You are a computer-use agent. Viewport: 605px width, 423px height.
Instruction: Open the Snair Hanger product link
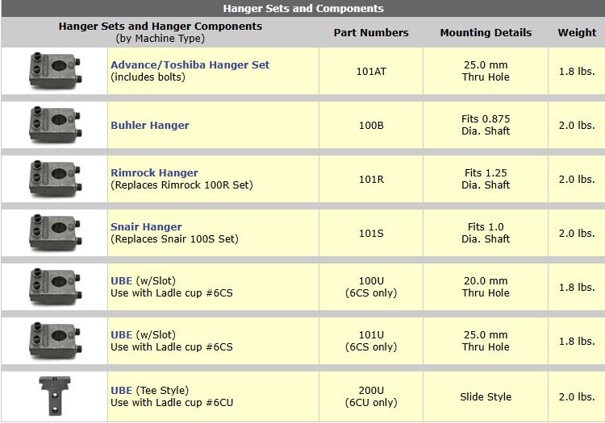[x=146, y=226]
